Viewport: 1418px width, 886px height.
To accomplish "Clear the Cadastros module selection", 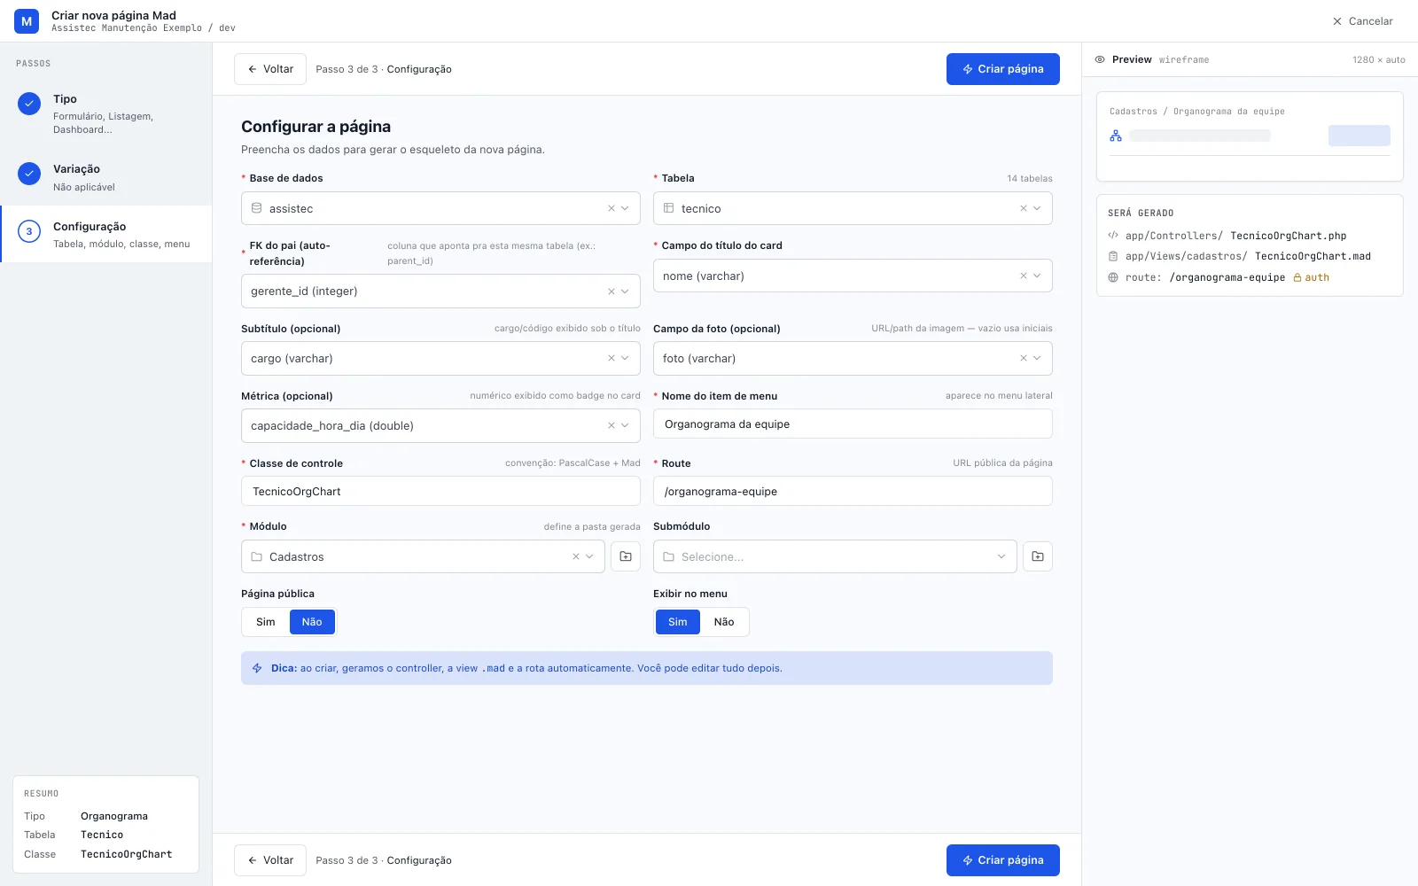I will 576,556.
